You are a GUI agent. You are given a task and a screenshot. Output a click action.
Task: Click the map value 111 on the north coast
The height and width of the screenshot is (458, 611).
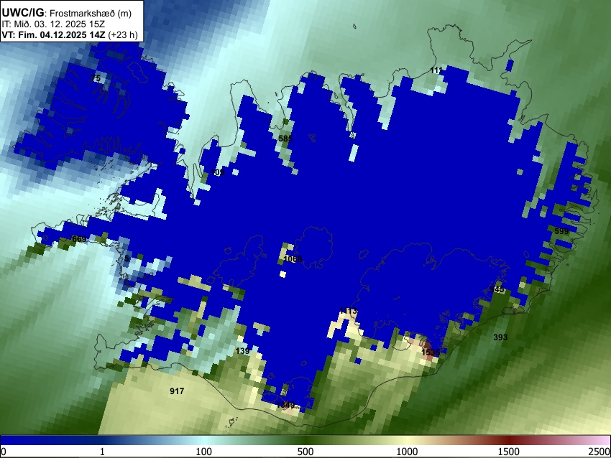click(436, 70)
